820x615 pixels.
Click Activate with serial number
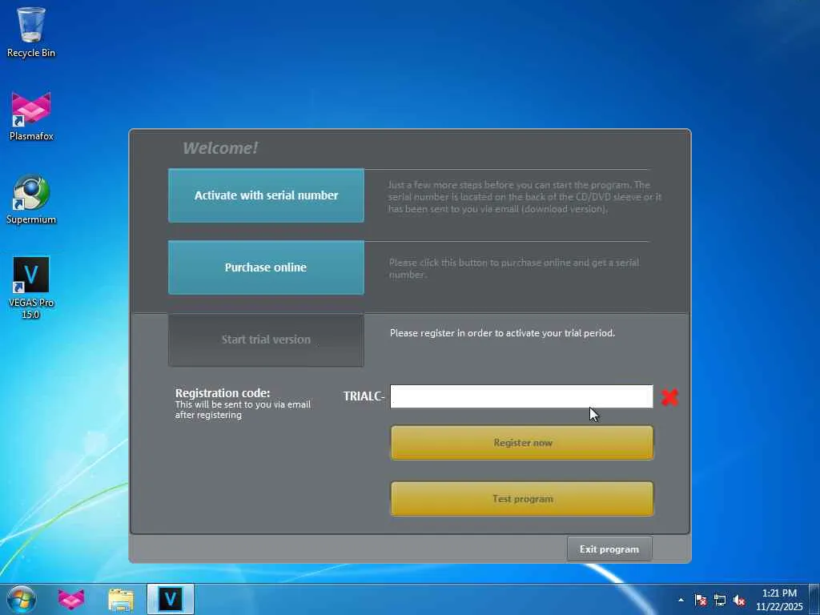pos(266,195)
